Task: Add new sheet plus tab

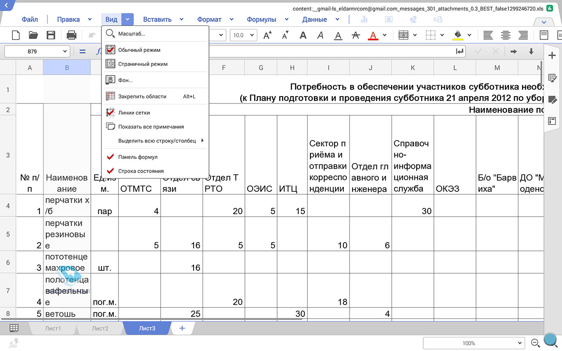Action: click(182, 328)
